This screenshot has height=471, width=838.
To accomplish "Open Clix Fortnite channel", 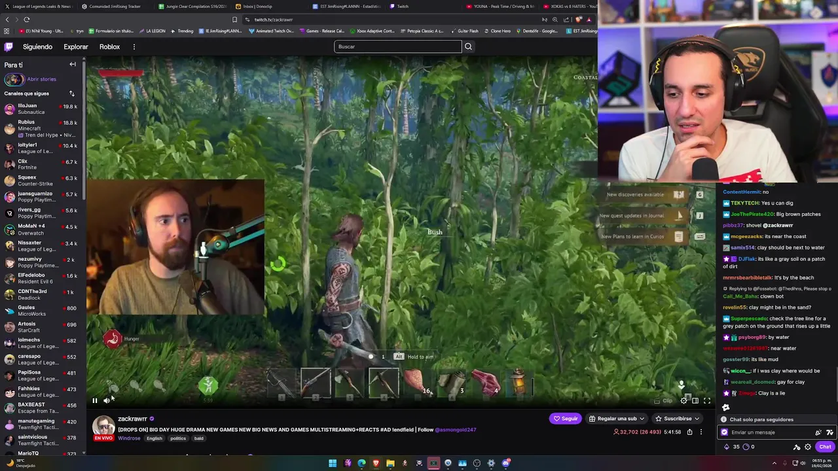I will (41, 164).
